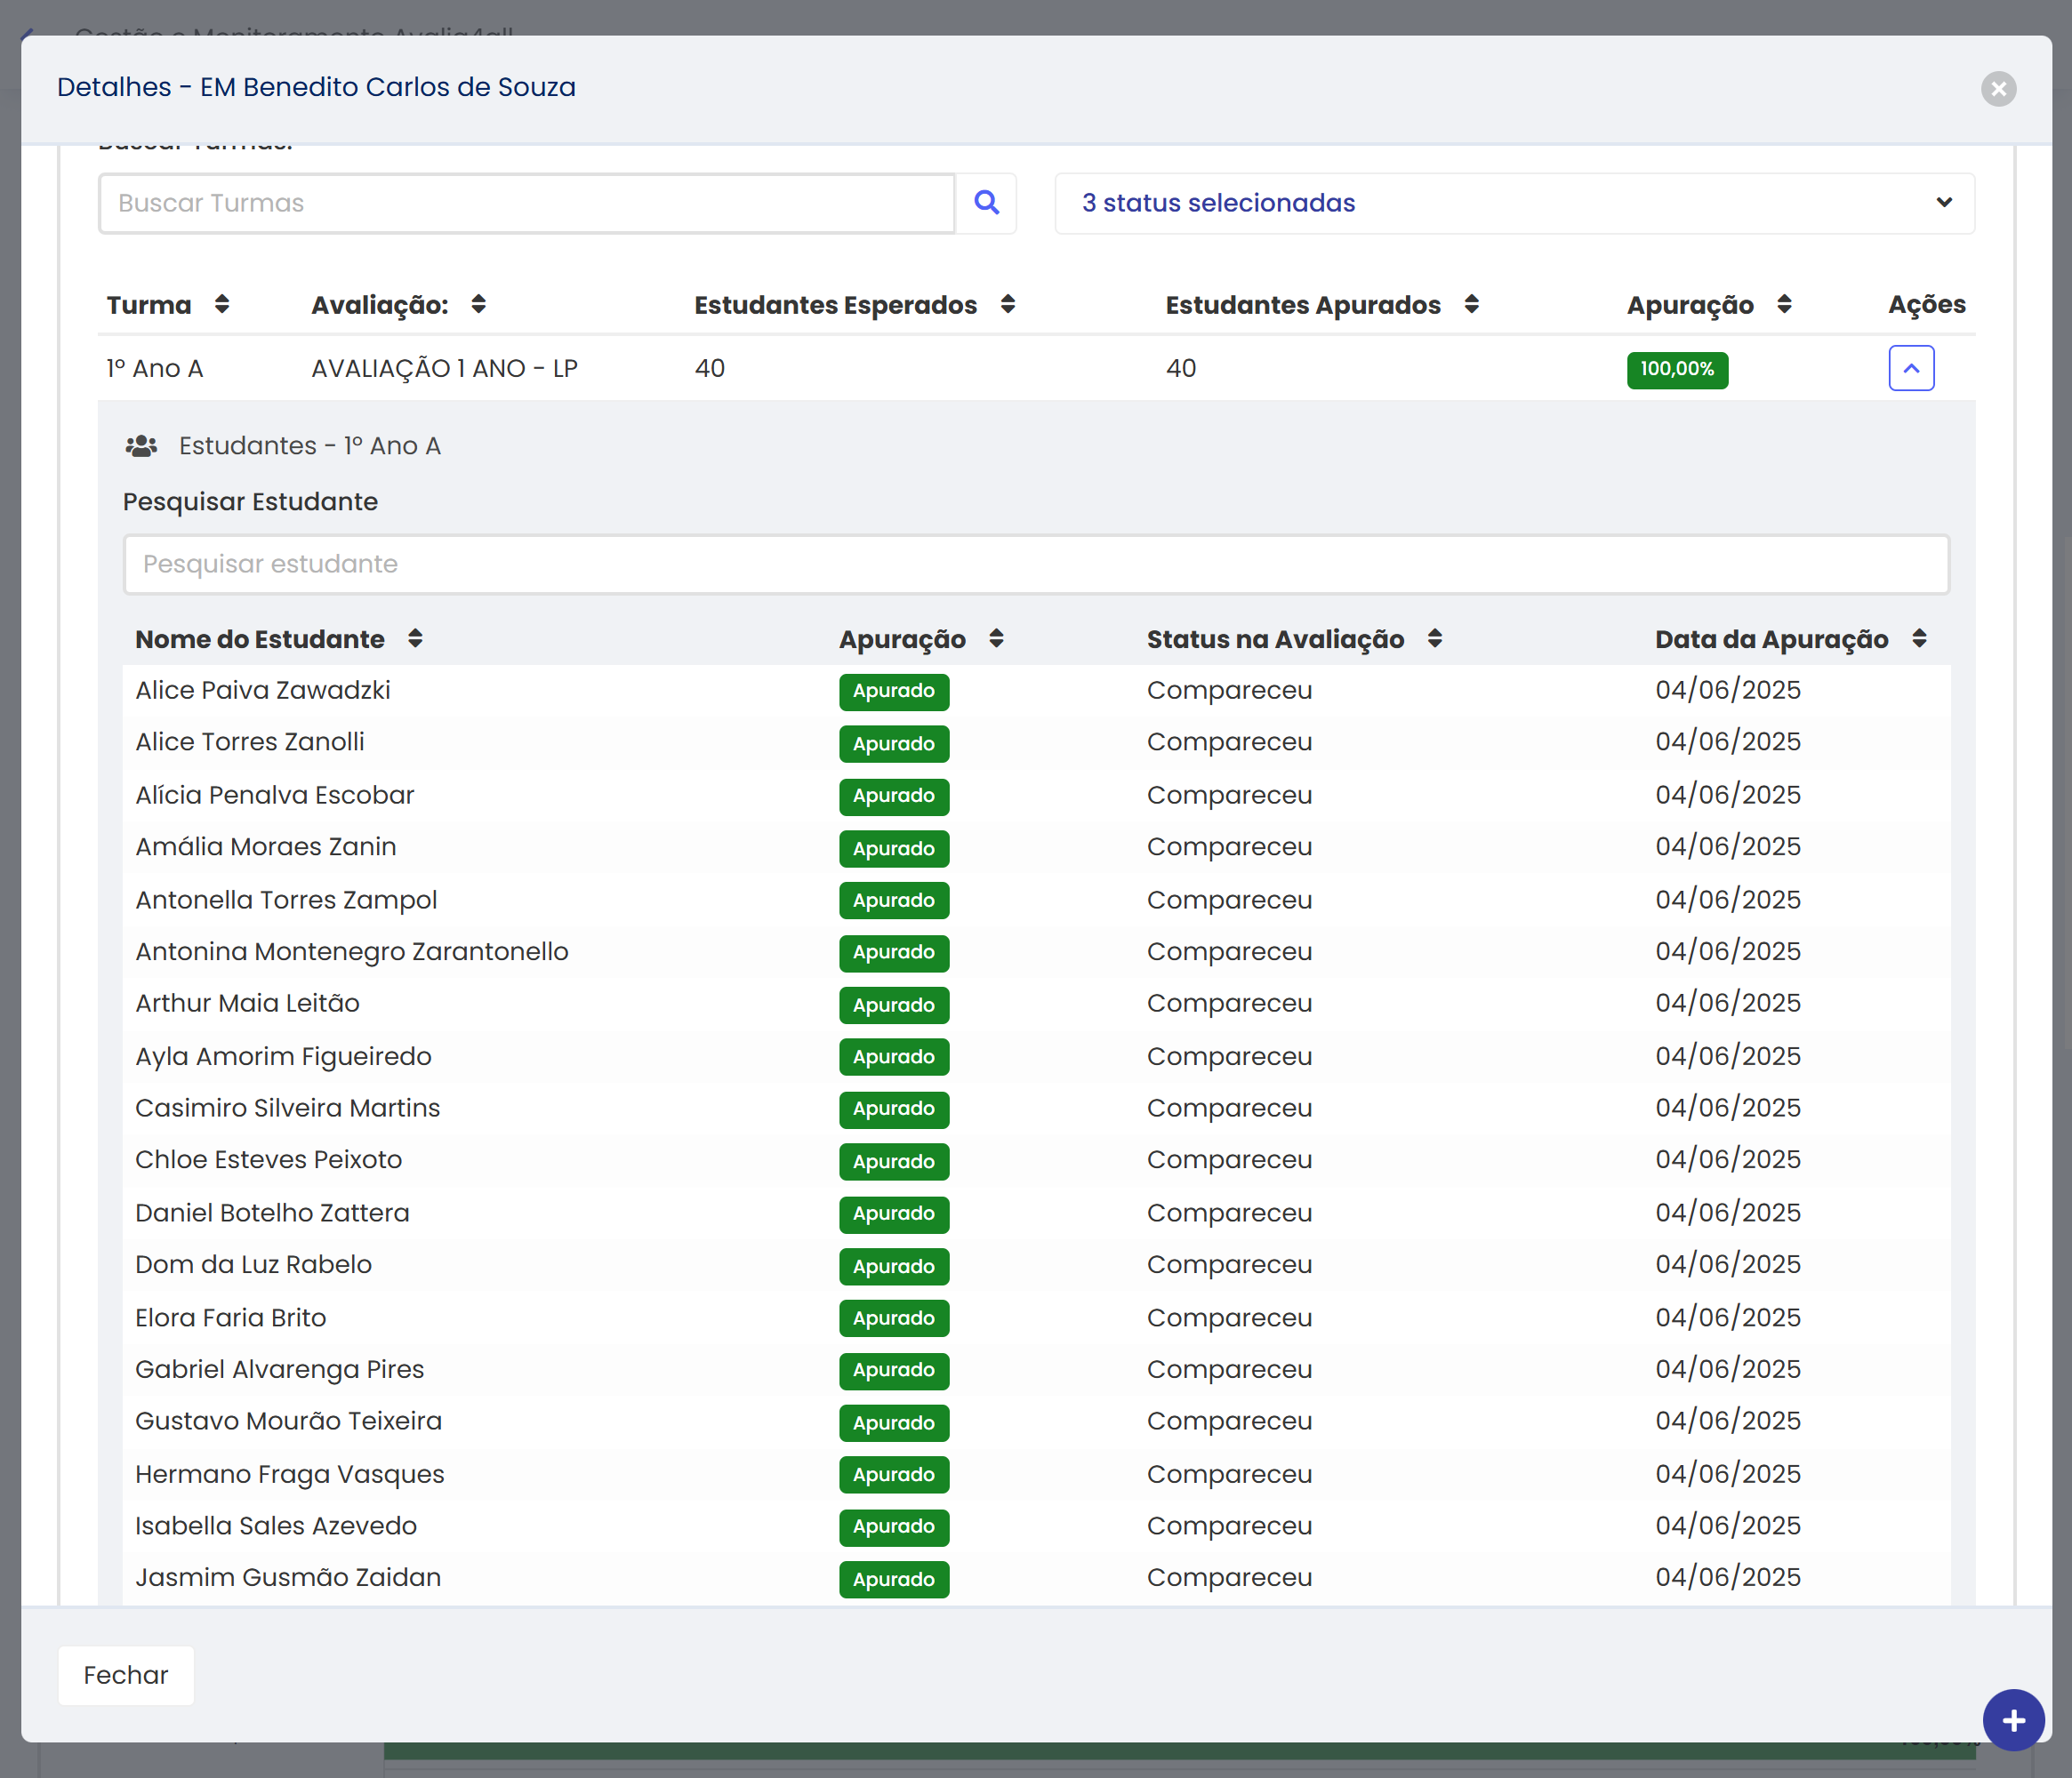Sort students by Status na Avaliação

tap(1434, 638)
